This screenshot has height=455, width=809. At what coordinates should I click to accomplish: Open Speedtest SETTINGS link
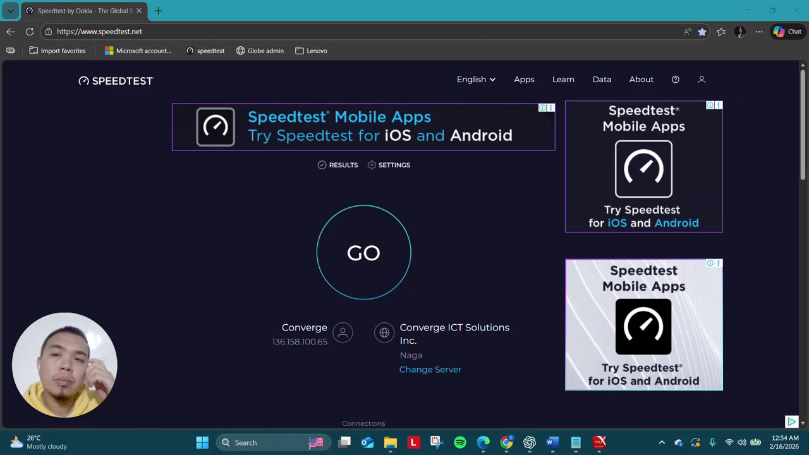pos(389,165)
